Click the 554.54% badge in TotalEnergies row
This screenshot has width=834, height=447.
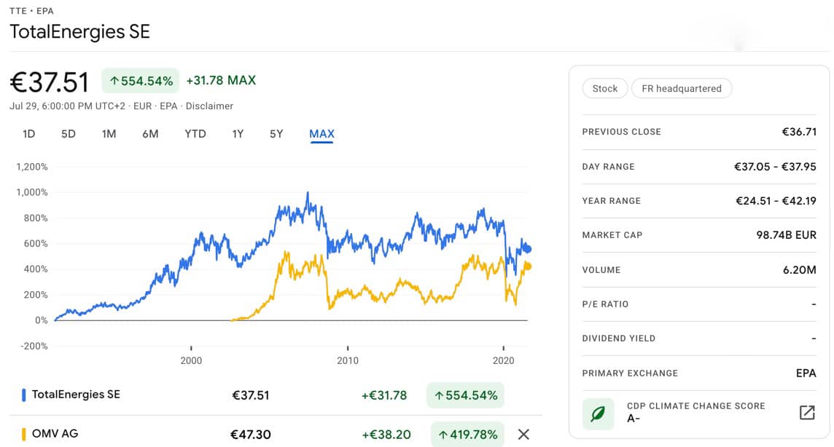pos(465,395)
